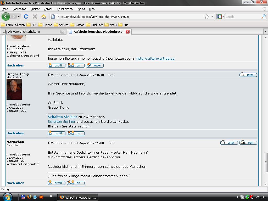Open the list-all-tabs dropdown arrow
268x201 pixels.
pyautogui.click(x=266, y=32)
